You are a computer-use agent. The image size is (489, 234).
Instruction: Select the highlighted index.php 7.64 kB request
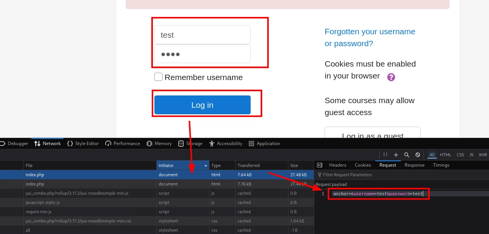[x=157, y=175]
